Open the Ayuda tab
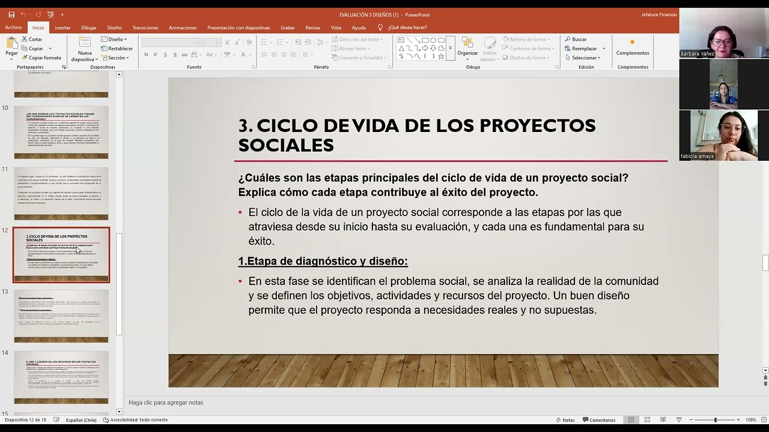 [x=359, y=28]
